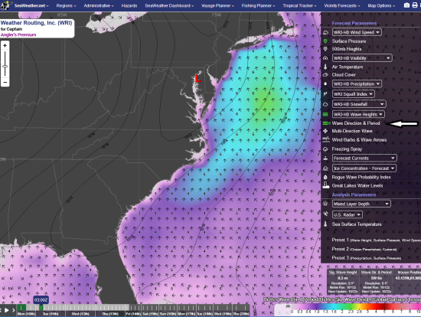Open the WRI-HD Wind Speed dropdown
Image resolution: width=421 pixels, height=317 pixels.
click(357, 32)
